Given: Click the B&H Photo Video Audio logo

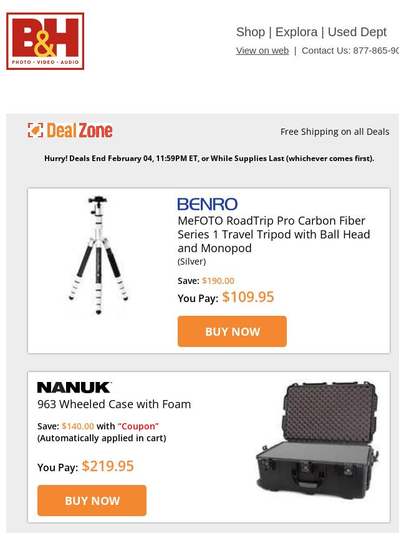Looking at the screenshot, I should coord(45,41).
